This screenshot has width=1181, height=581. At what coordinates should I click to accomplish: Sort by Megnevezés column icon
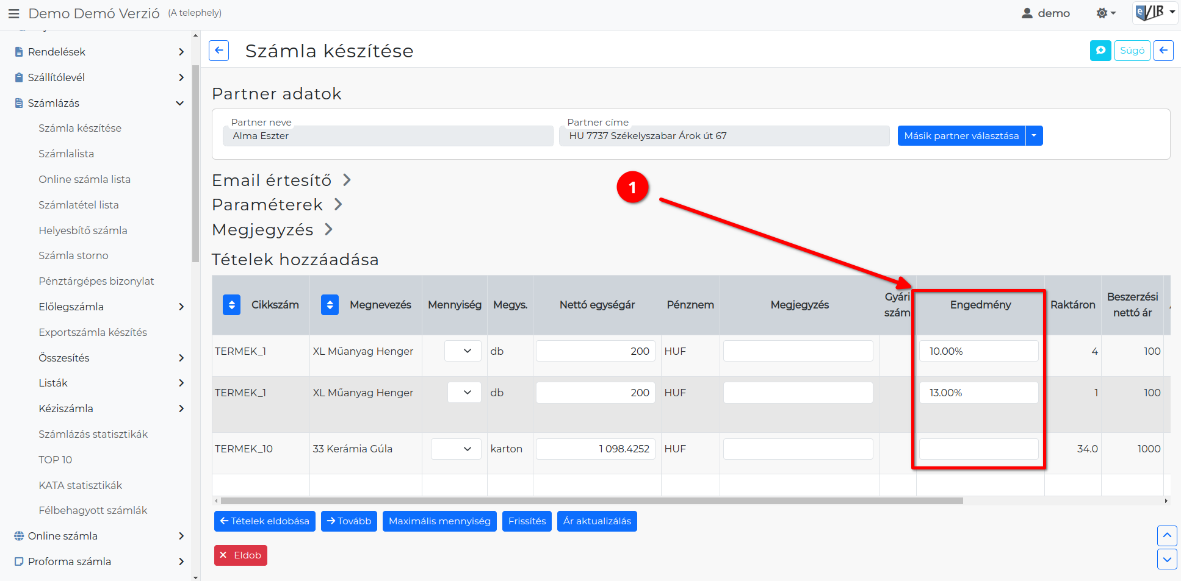pos(330,305)
